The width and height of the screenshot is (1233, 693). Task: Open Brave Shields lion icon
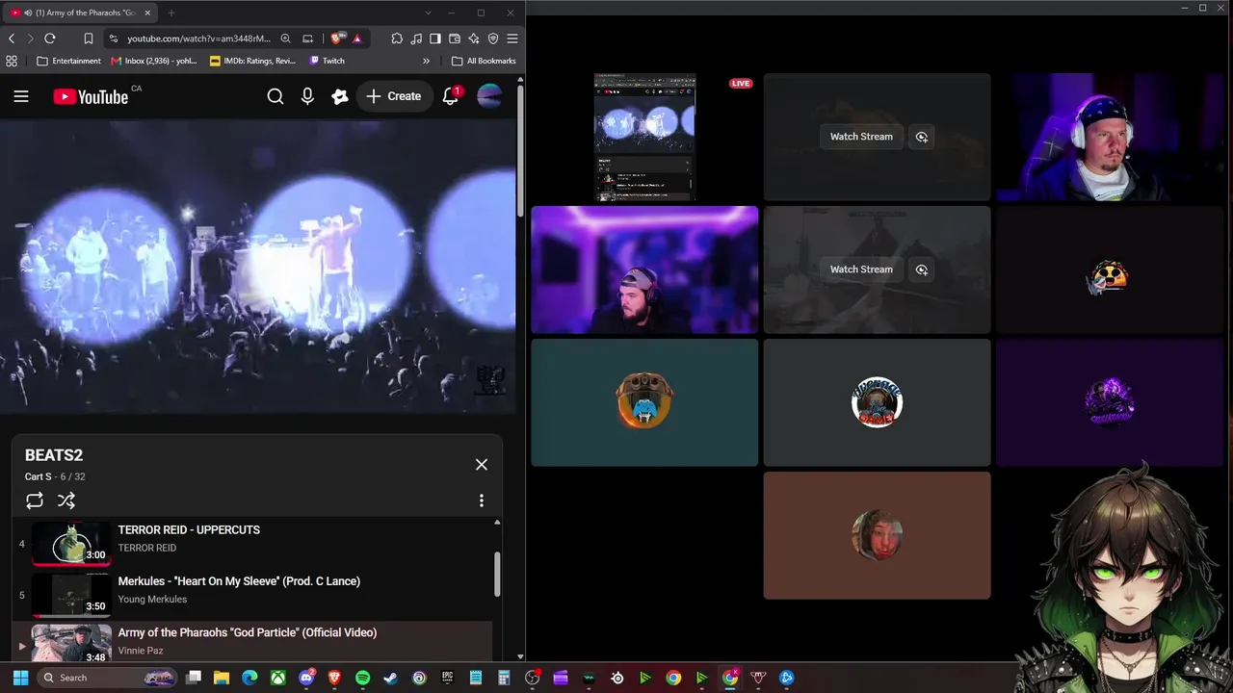tap(336, 38)
